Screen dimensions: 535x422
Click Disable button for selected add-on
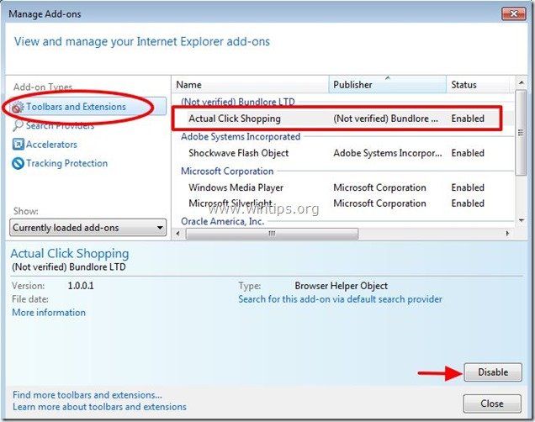[x=493, y=372]
